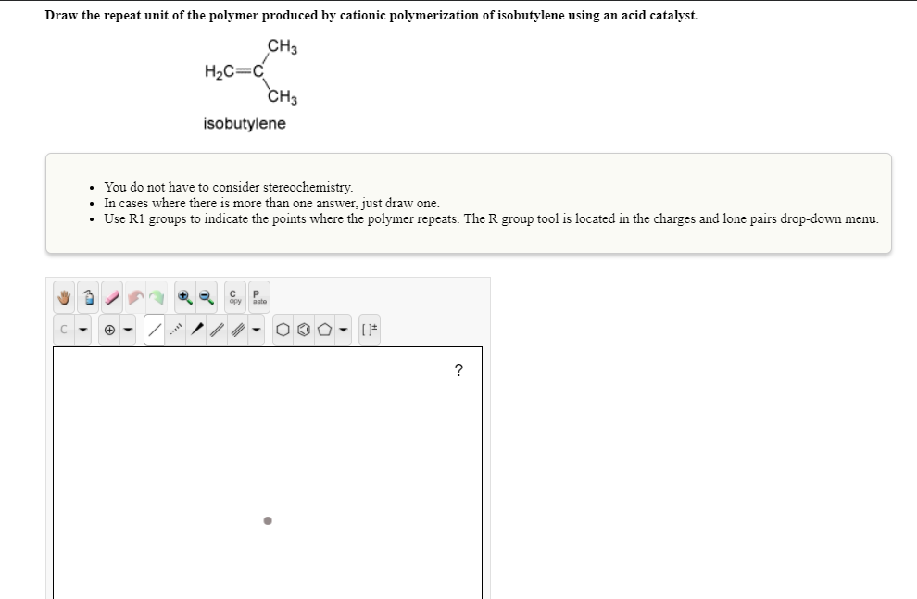Select the bracket repeat group tool

point(369,328)
